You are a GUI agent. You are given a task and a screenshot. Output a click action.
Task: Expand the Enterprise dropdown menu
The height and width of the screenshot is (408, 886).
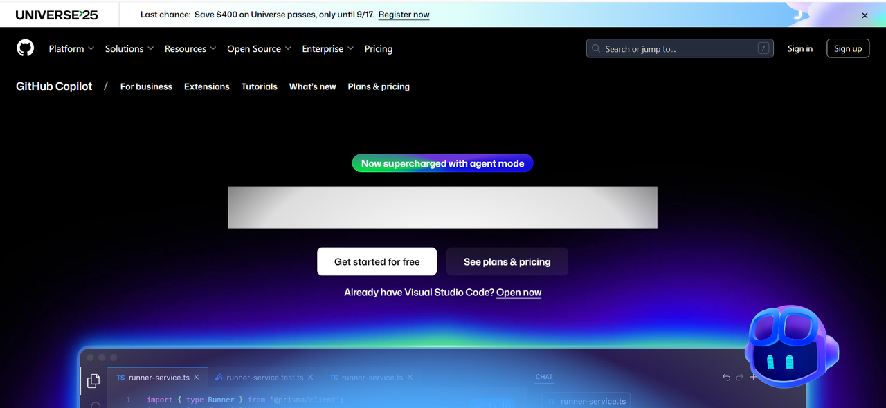point(328,48)
